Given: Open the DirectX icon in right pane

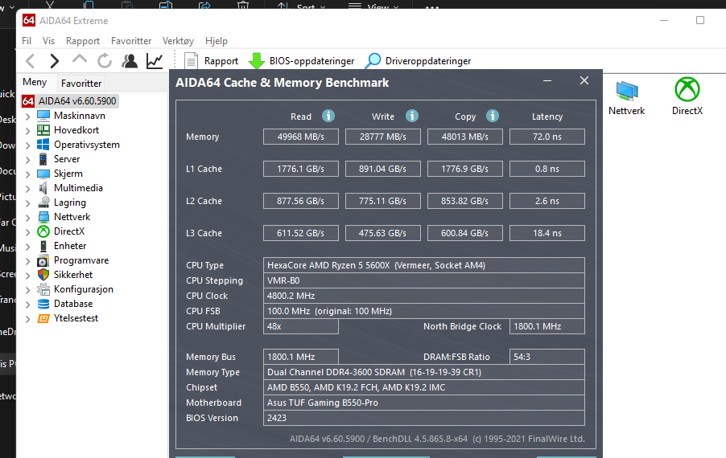Looking at the screenshot, I should click(687, 89).
